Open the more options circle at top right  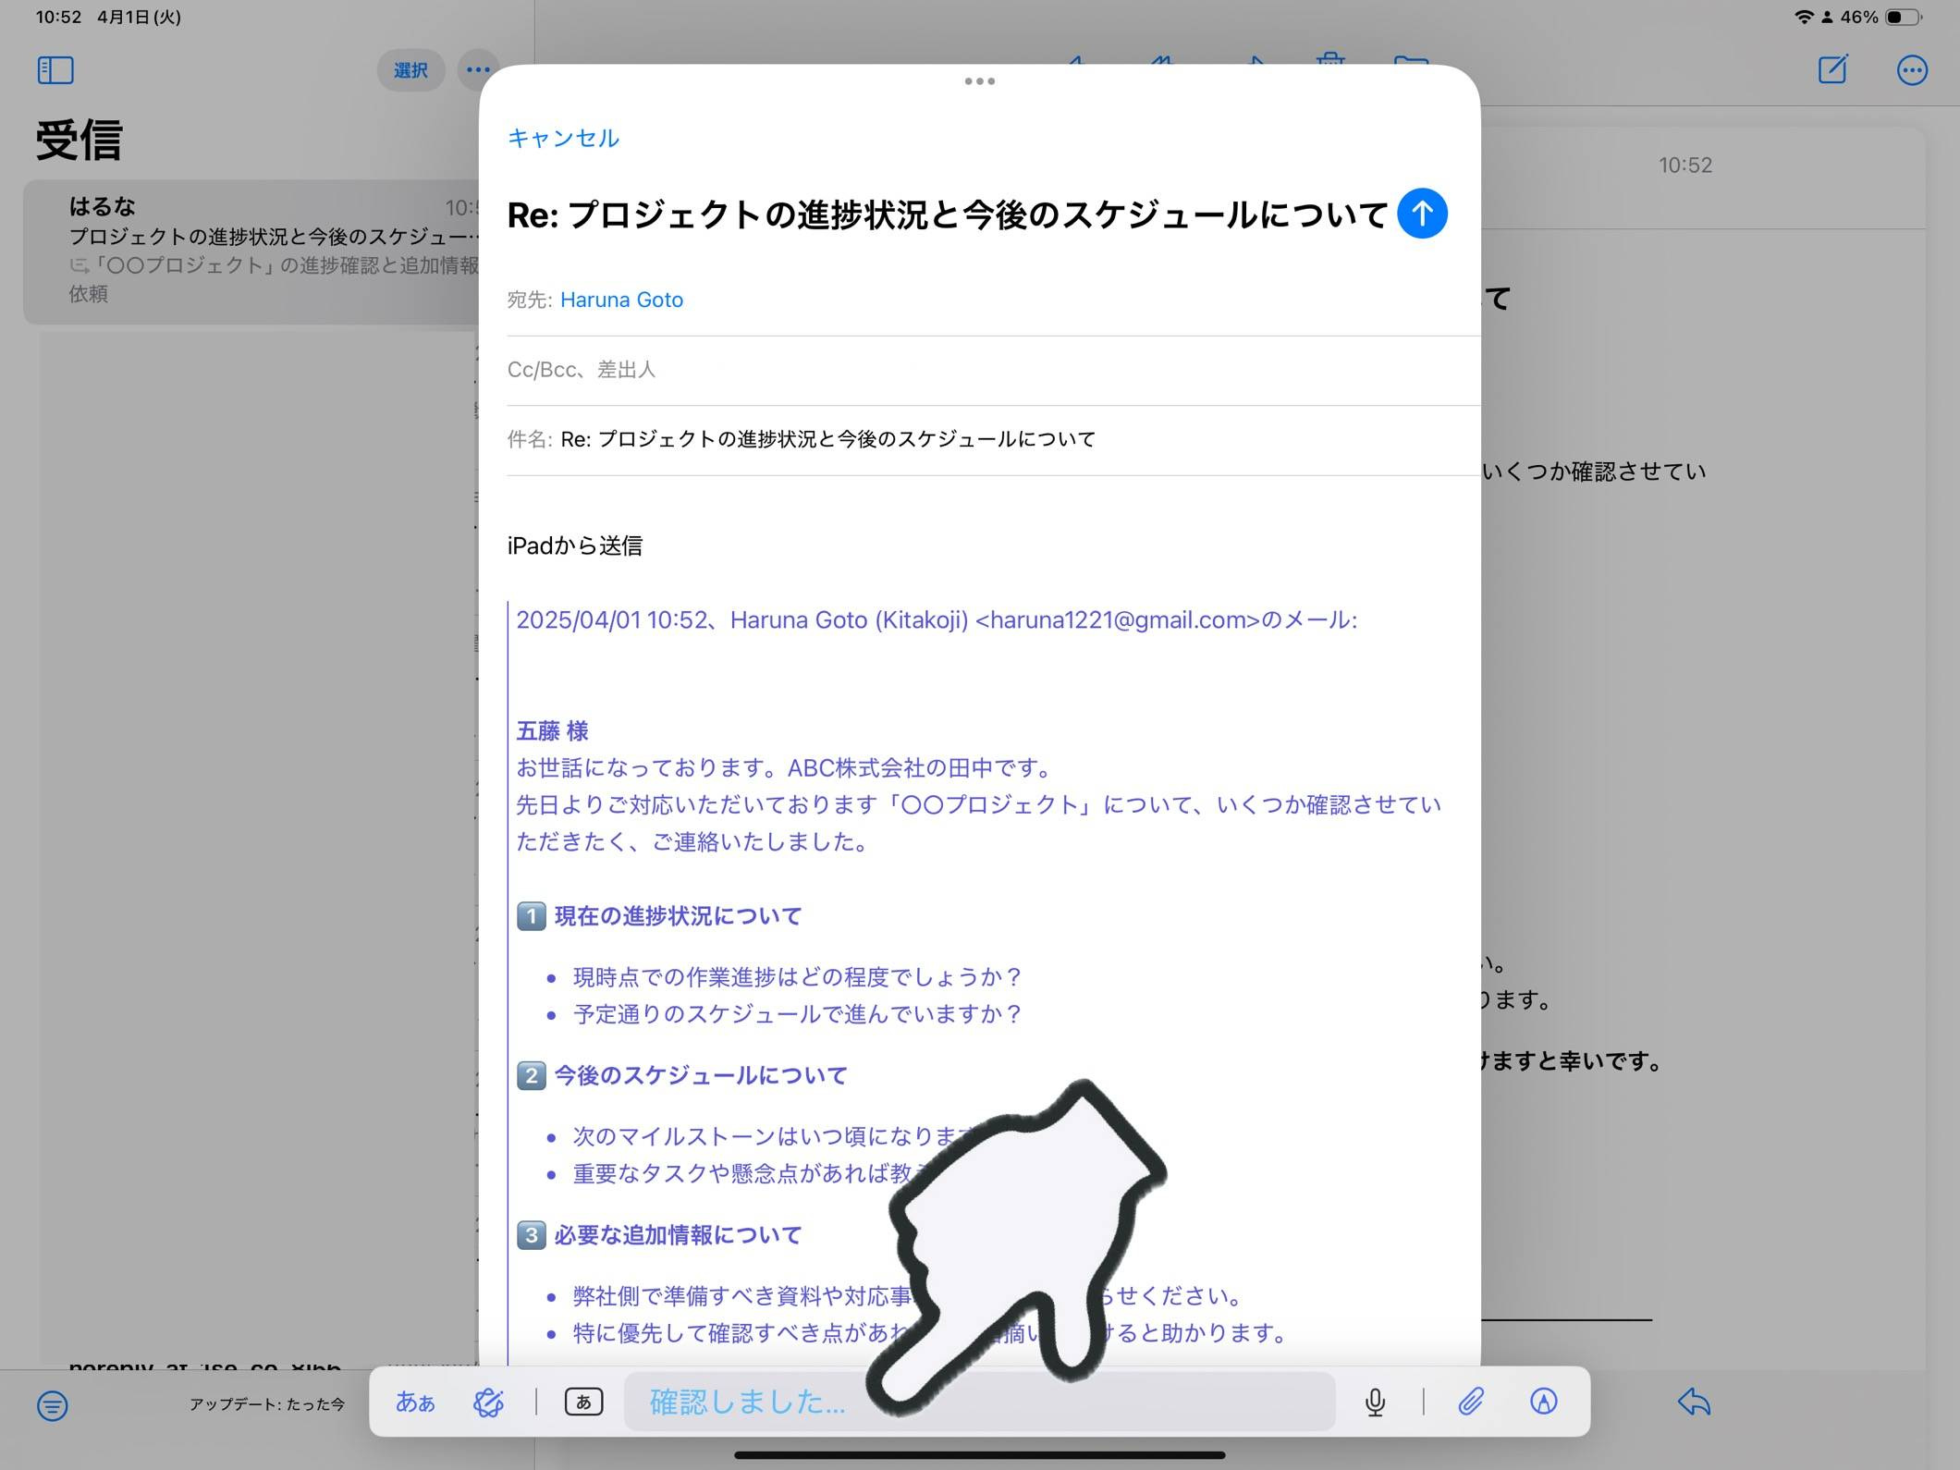1912,70
